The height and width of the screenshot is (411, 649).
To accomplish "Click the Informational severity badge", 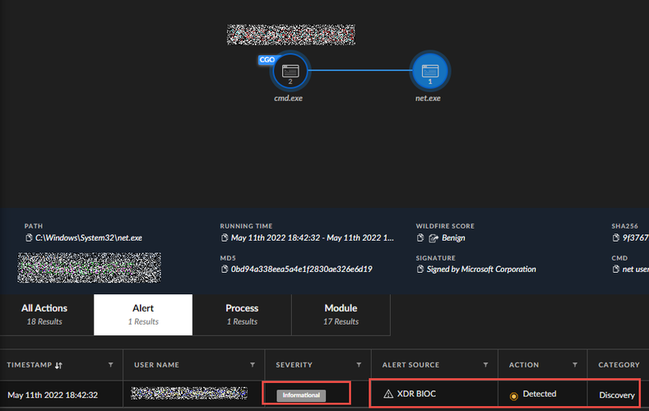I will (301, 395).
